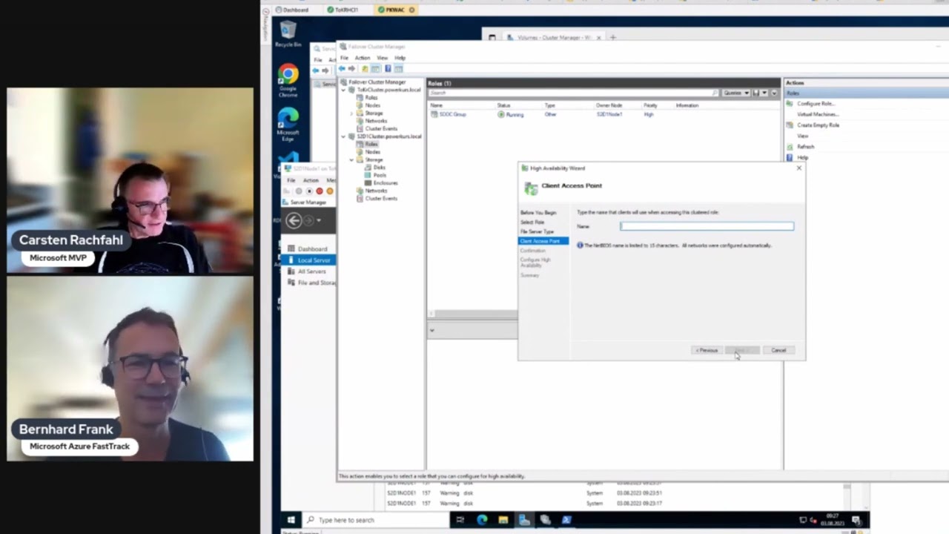Select Dashboard in Server Manager

[x=312, y=249]
